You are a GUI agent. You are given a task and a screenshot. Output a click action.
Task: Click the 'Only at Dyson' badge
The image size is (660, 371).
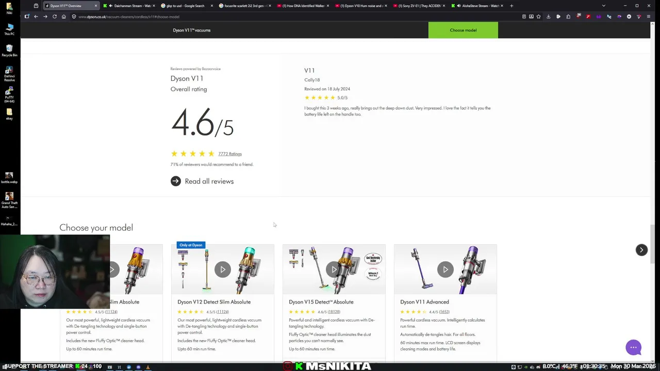click(191, 245)
